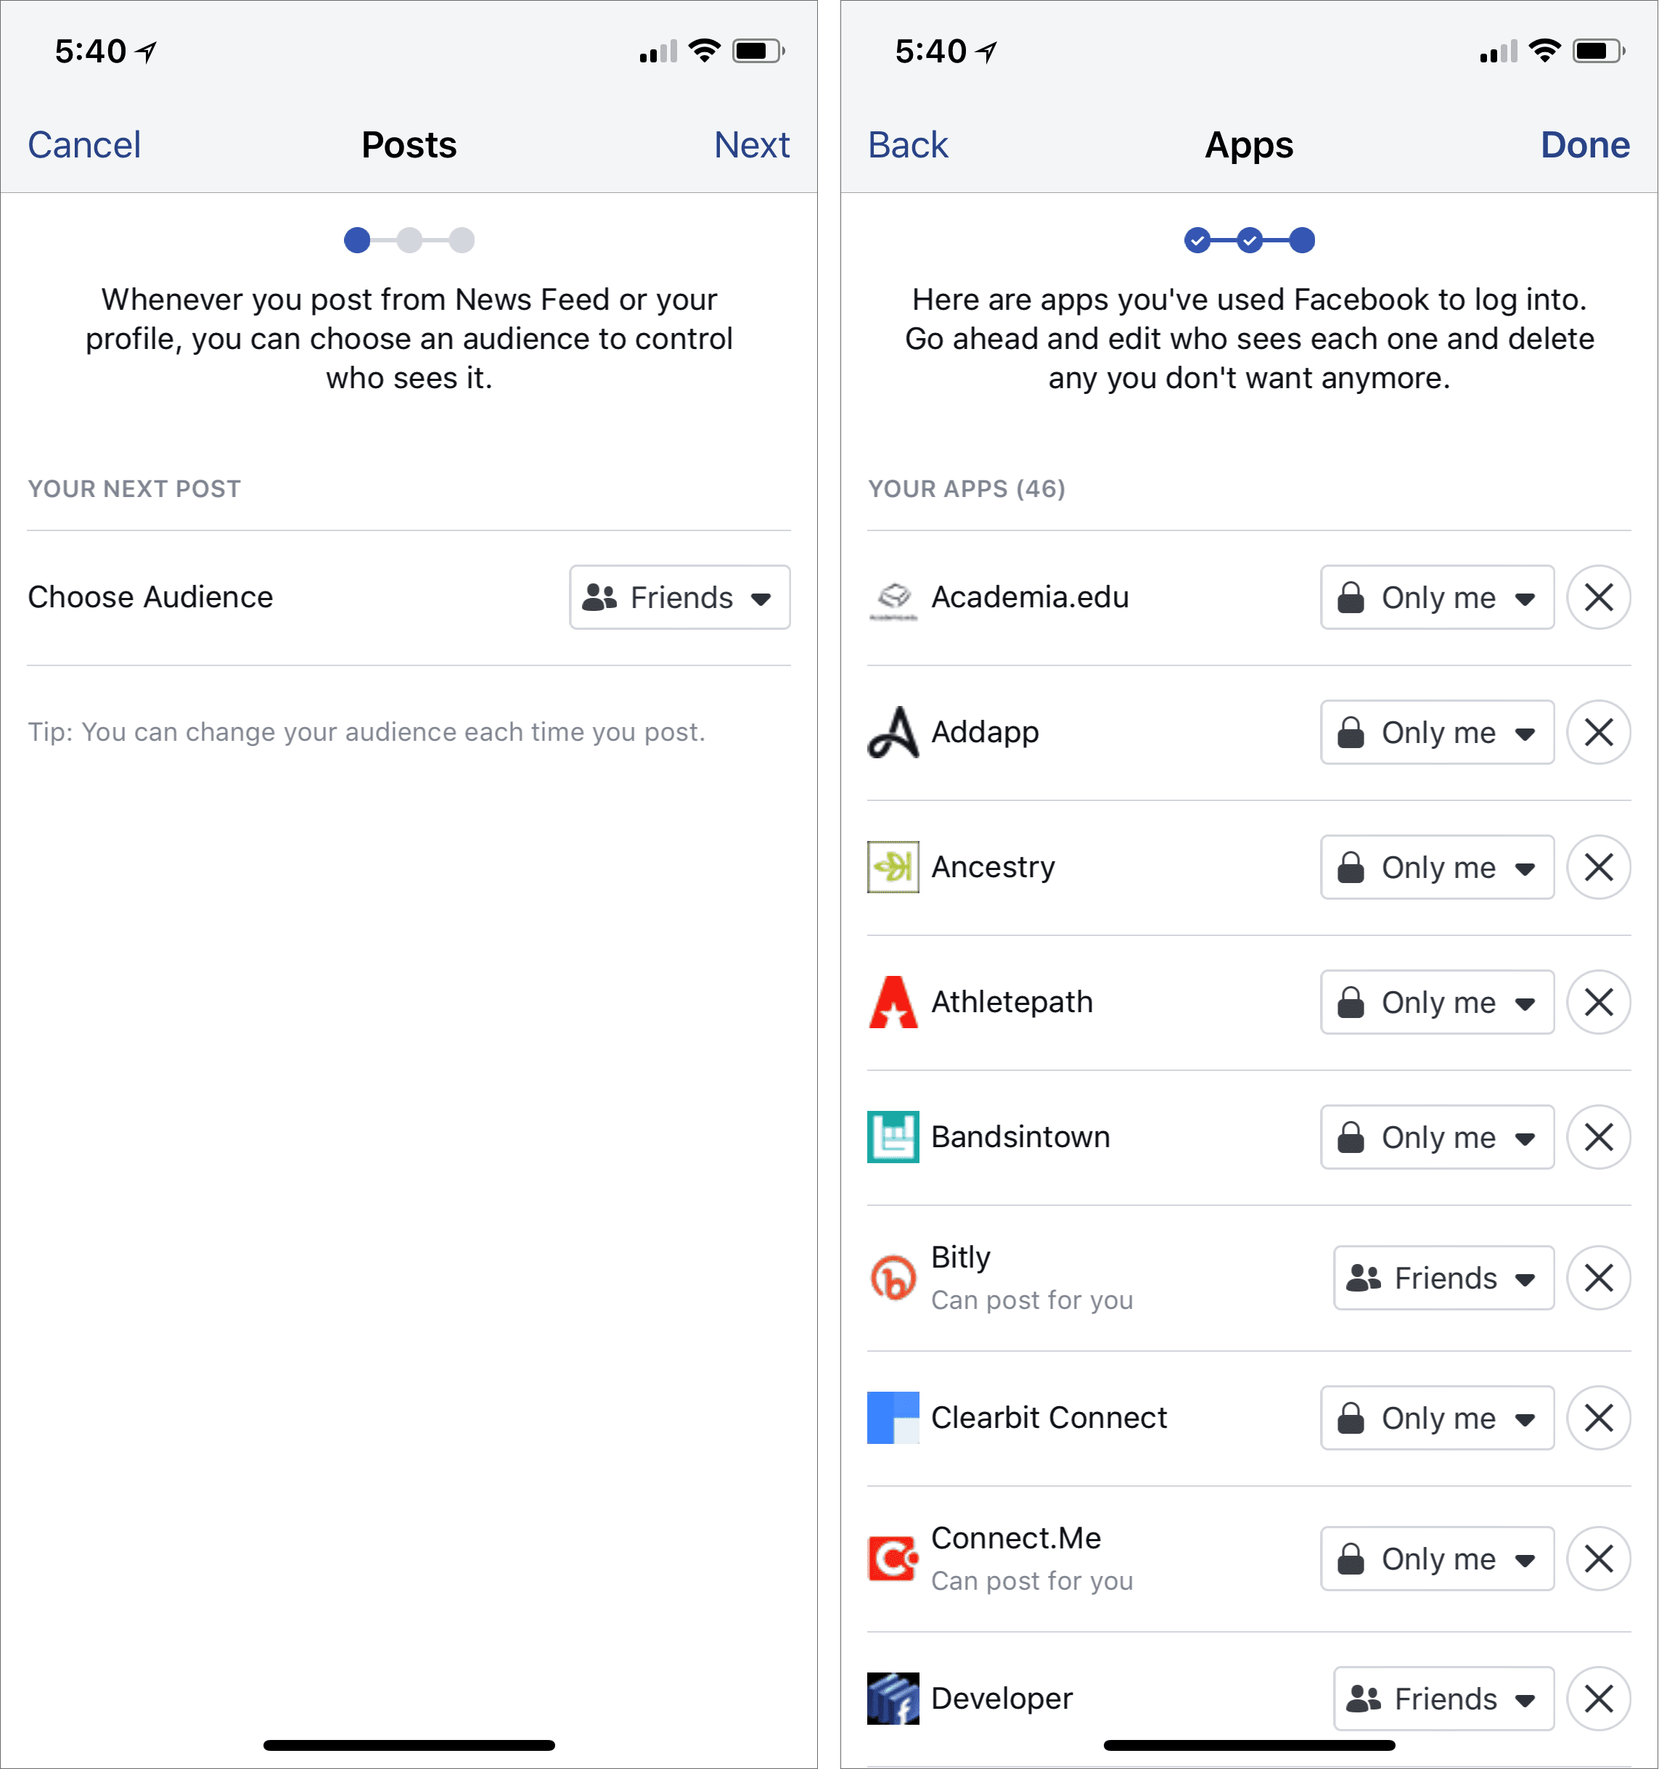Click the Clearbit Connect icon
Viewport: 1659px width, 1769px height.
click(893, 1419)
